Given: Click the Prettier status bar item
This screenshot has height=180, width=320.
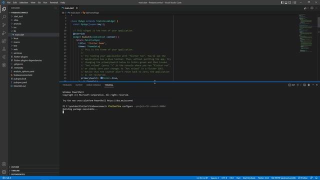Looking at the screenshot, I should pyautogui.click(x=303, y=178).
